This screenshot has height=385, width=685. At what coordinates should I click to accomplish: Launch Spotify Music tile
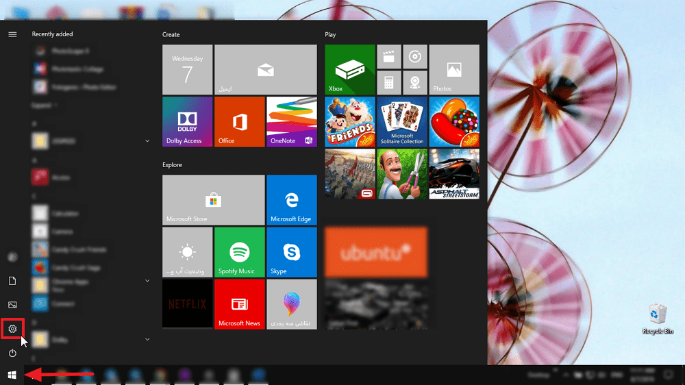(239, 252)
